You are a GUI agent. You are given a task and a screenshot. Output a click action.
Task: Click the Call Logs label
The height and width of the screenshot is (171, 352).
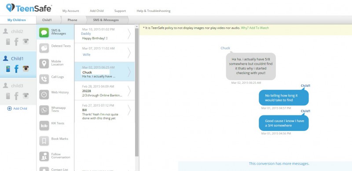58,77
